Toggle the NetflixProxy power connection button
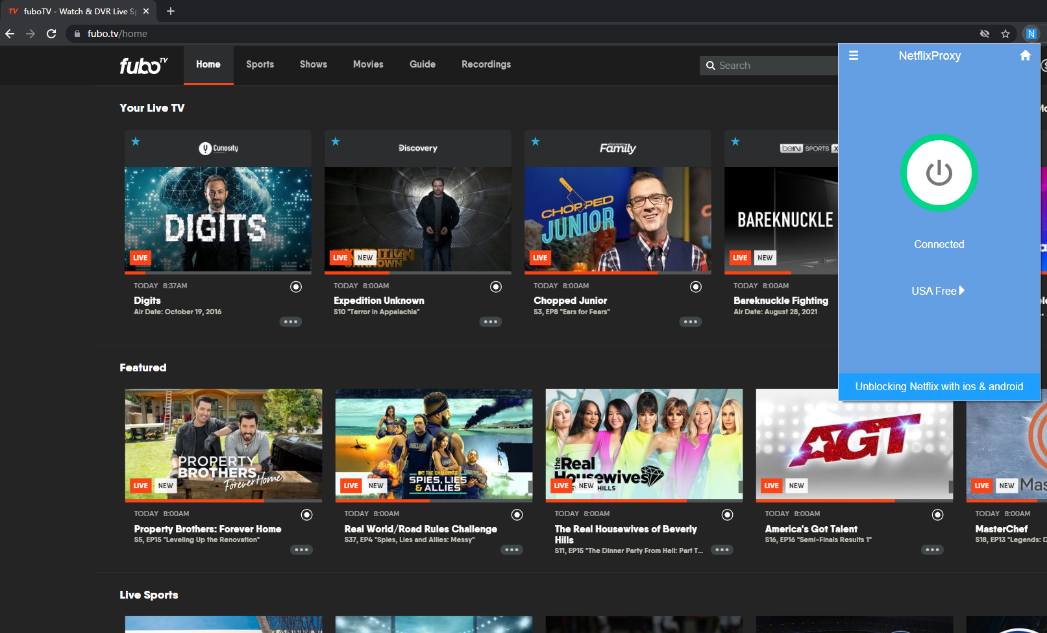 [939, 173]
